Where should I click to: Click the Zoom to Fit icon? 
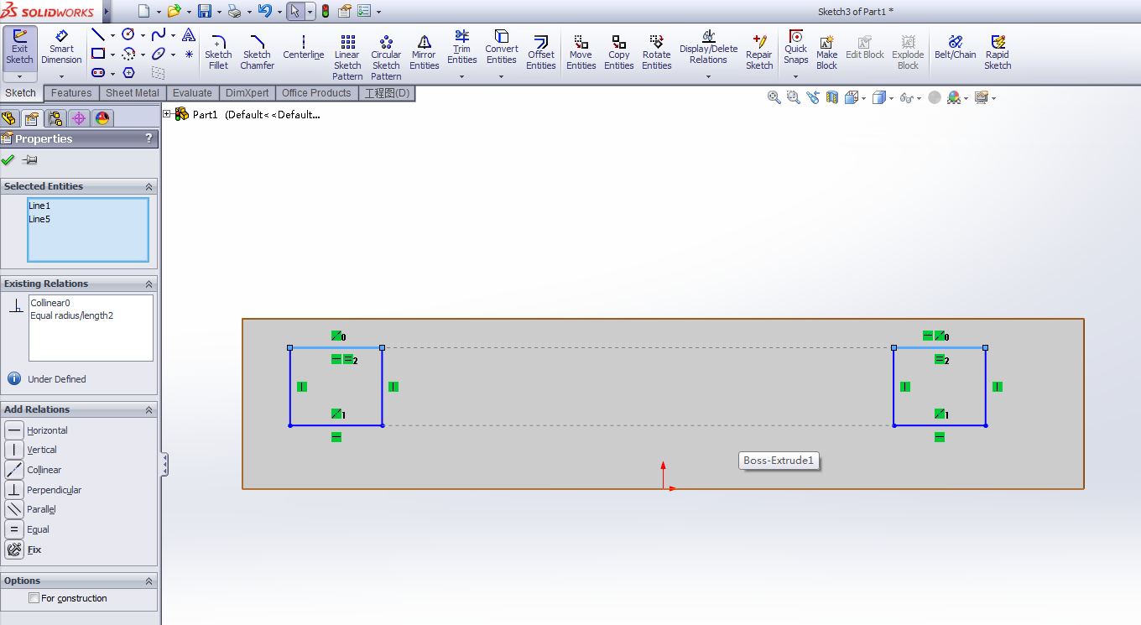(x=774, y=97)
